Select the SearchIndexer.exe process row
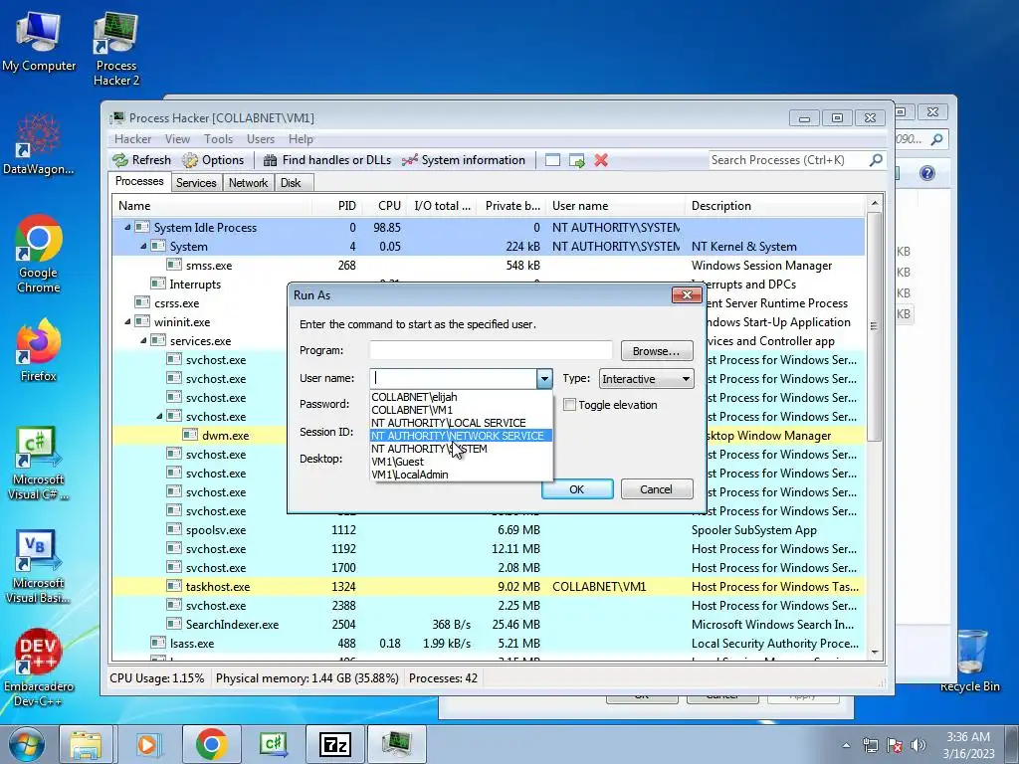1019x764 pixels. pos(488,625)
